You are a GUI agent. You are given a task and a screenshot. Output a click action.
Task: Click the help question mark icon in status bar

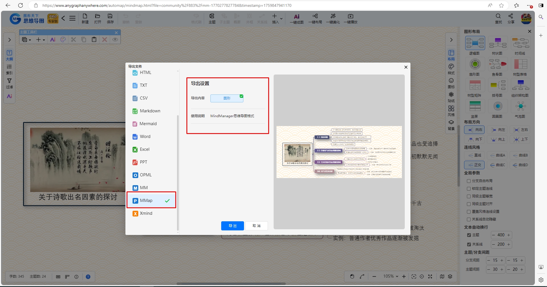click(88, 276)
